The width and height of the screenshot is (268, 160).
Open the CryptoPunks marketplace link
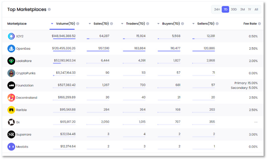coord(26,73)
